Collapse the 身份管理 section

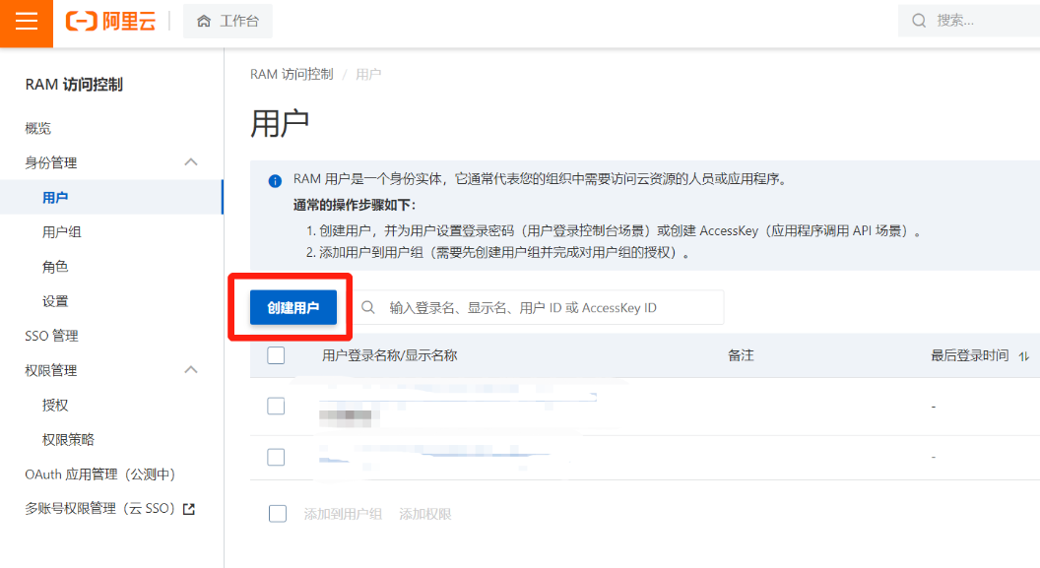(x=191, y=162)
